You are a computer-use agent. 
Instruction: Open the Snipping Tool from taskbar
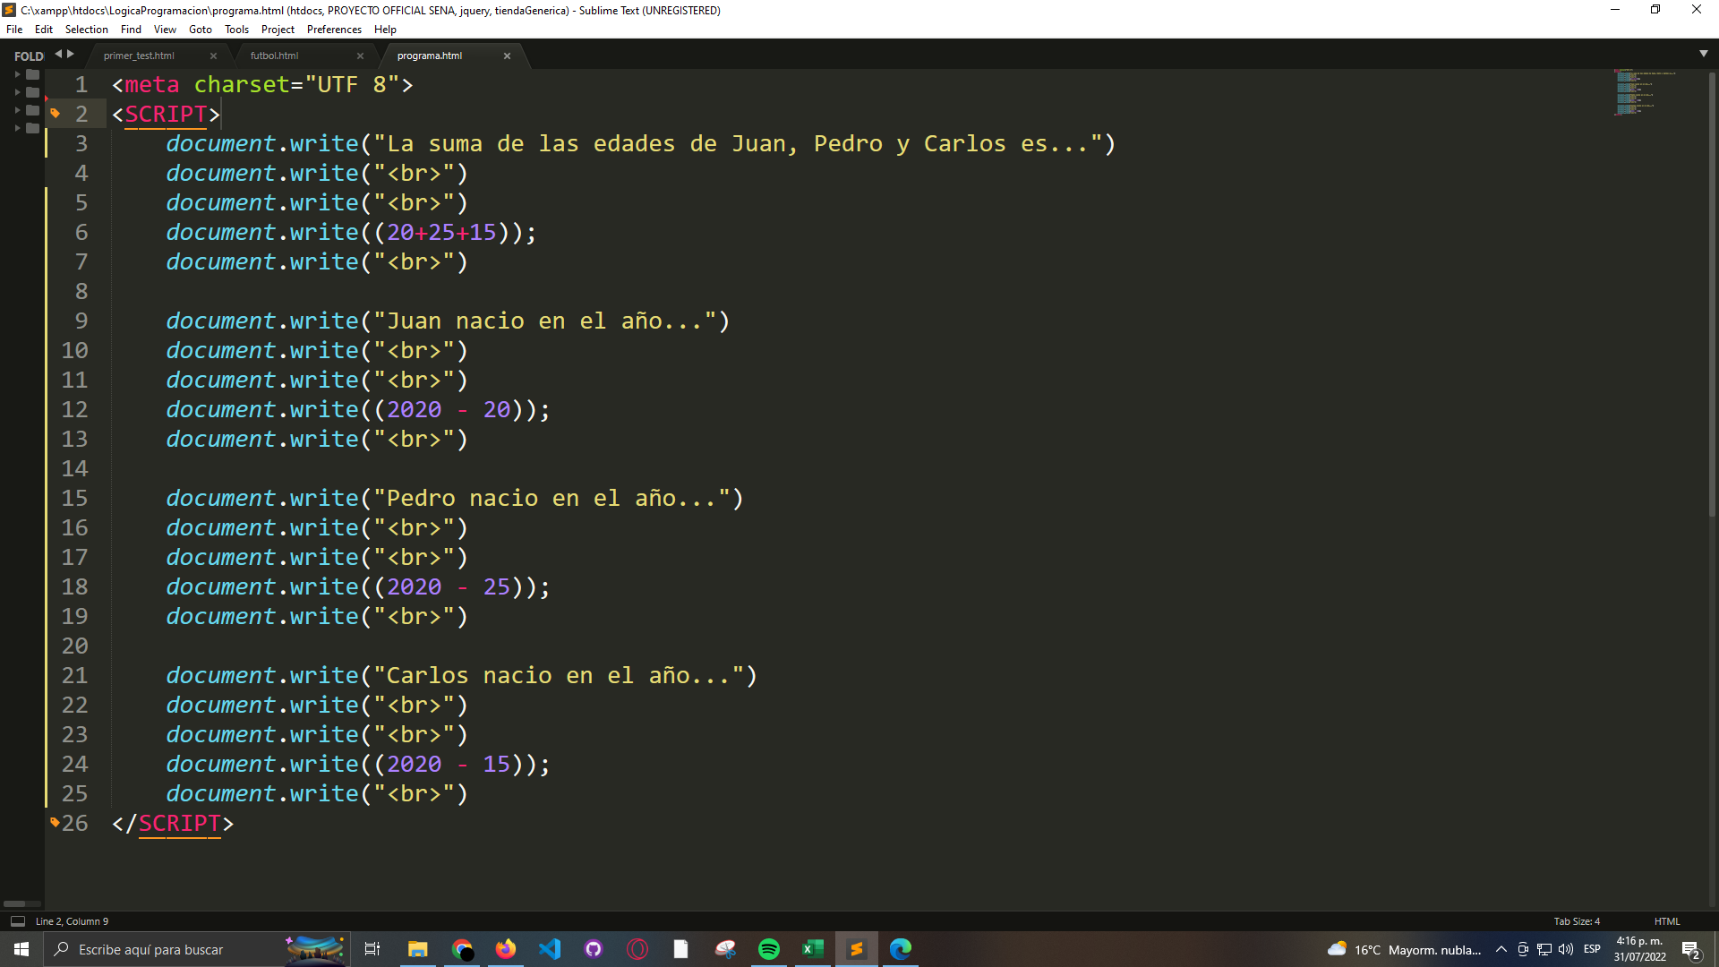tap(725, 949)
